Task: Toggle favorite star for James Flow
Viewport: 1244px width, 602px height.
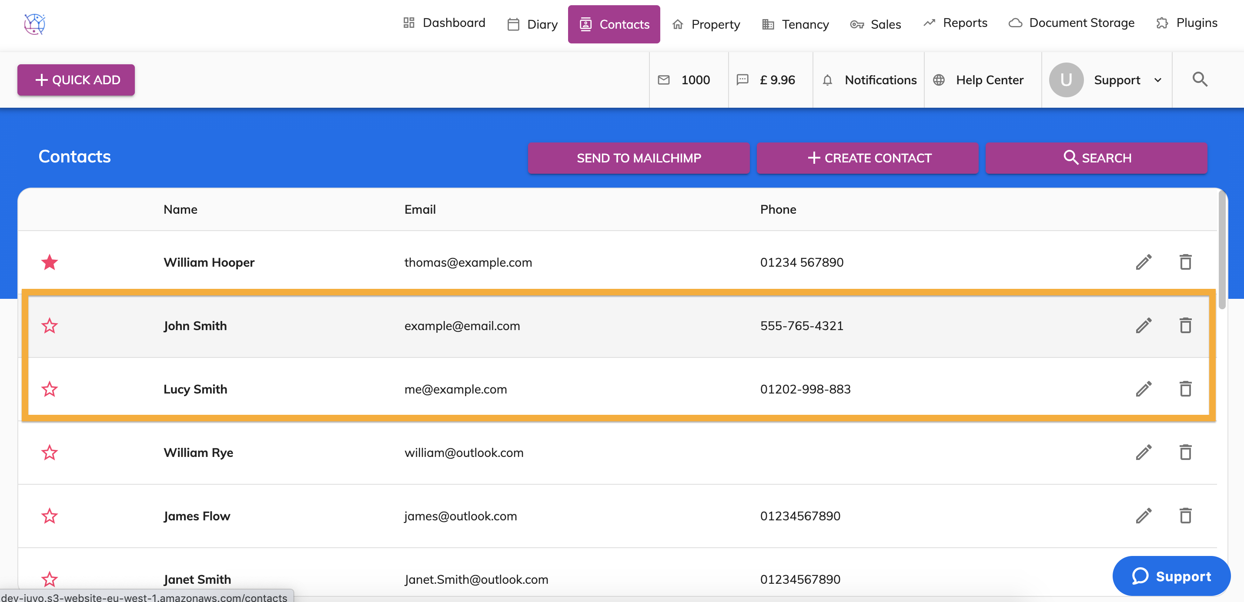Action: 49,516
